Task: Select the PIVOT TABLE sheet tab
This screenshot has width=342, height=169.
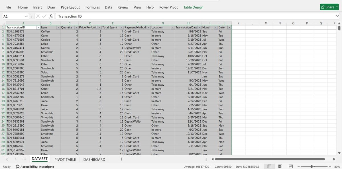Action: 65,159
